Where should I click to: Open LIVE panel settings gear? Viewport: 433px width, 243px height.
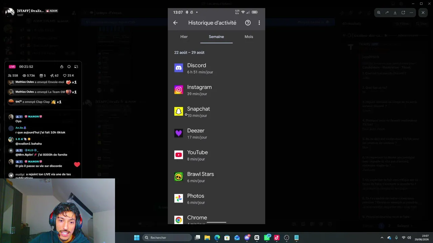(69, 66)
